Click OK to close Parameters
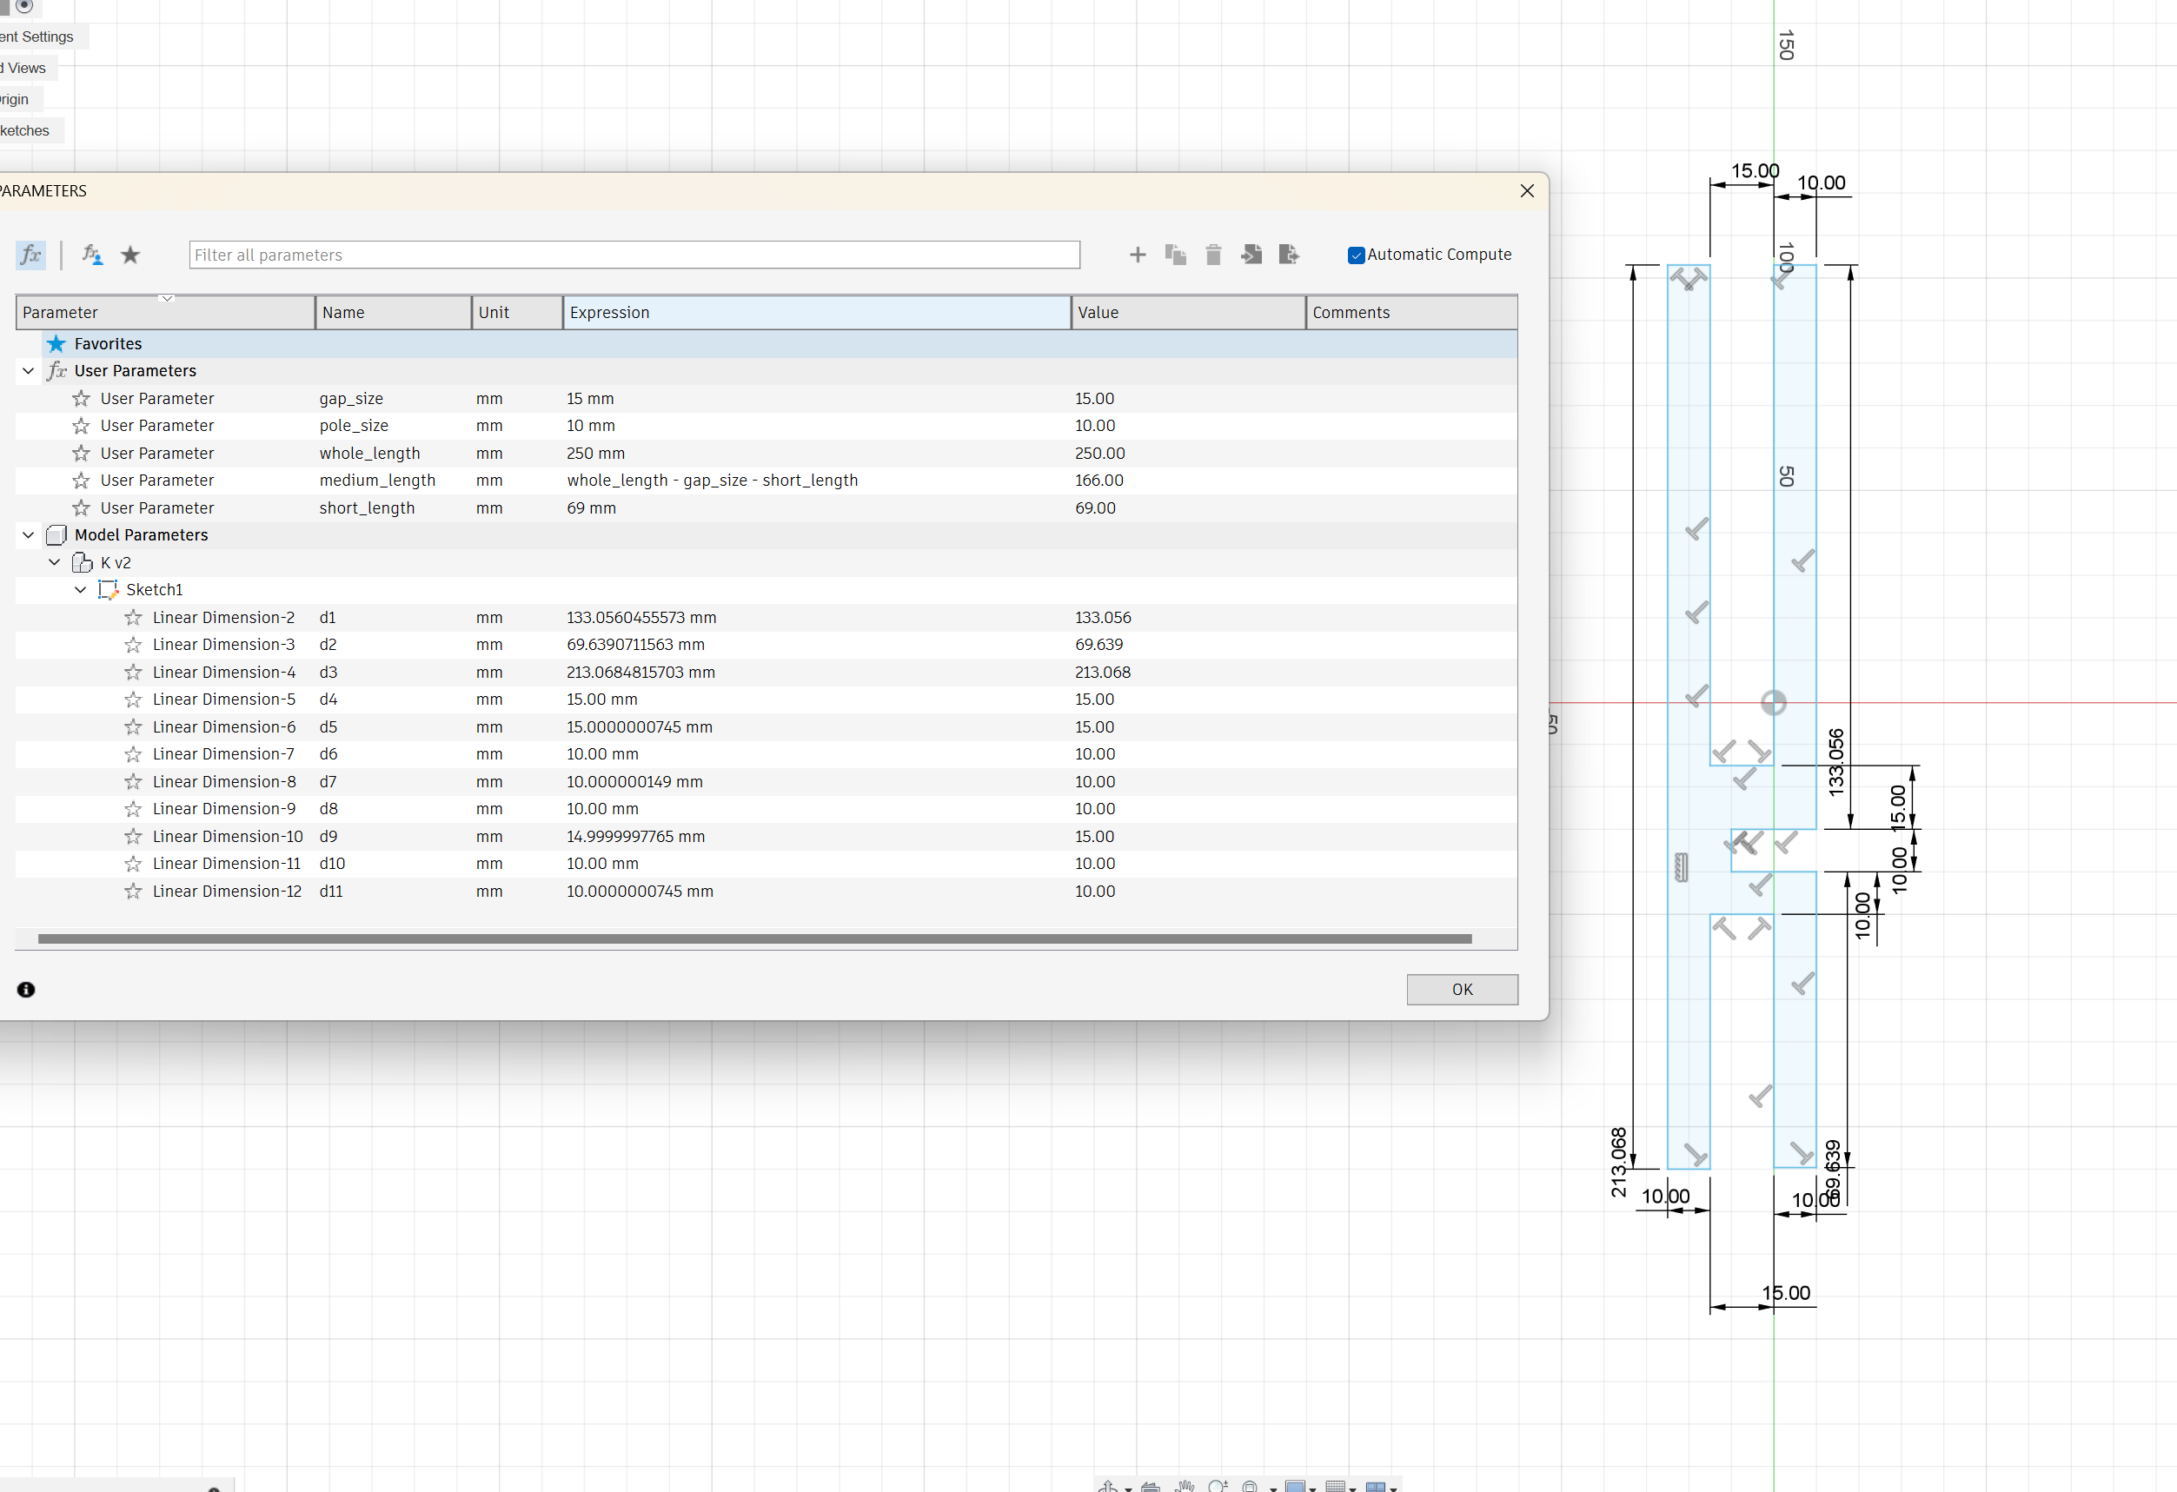 point(1463,990)
